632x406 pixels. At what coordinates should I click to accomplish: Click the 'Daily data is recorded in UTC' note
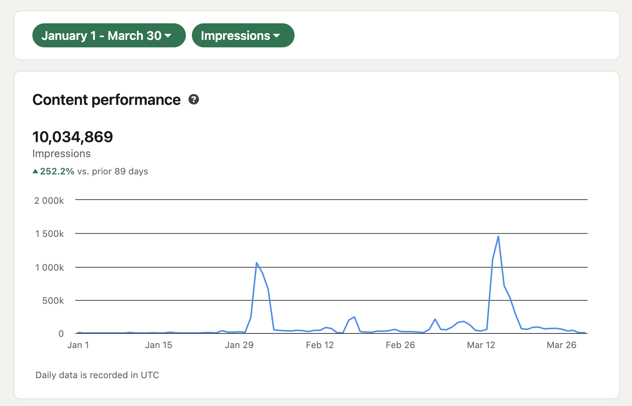(97, 375)
